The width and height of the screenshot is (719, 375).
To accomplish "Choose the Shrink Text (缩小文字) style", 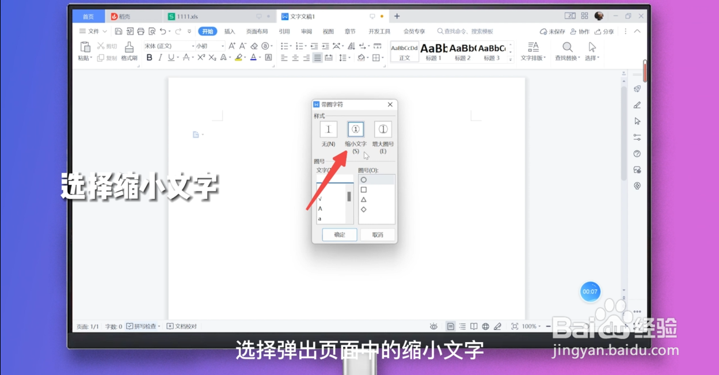I will pyautogui.click(x=355, y=130).
